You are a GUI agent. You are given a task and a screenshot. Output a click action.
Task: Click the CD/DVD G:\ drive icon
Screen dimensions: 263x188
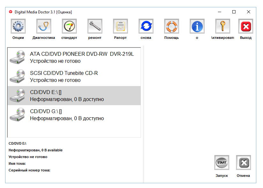coord(18,115)
